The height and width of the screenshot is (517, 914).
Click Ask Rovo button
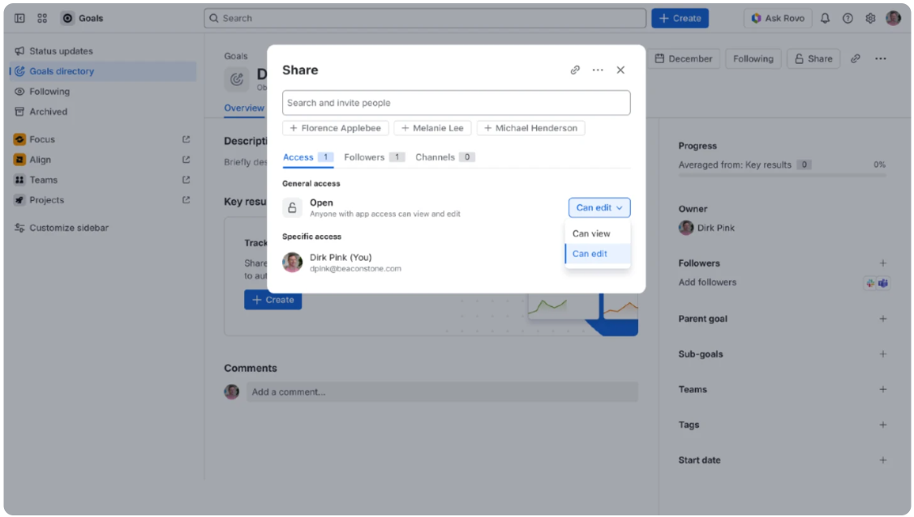coord(778,18)
